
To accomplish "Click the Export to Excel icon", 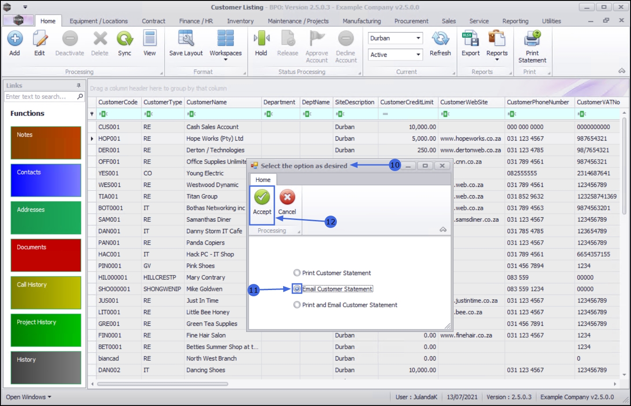I will 470,39.
